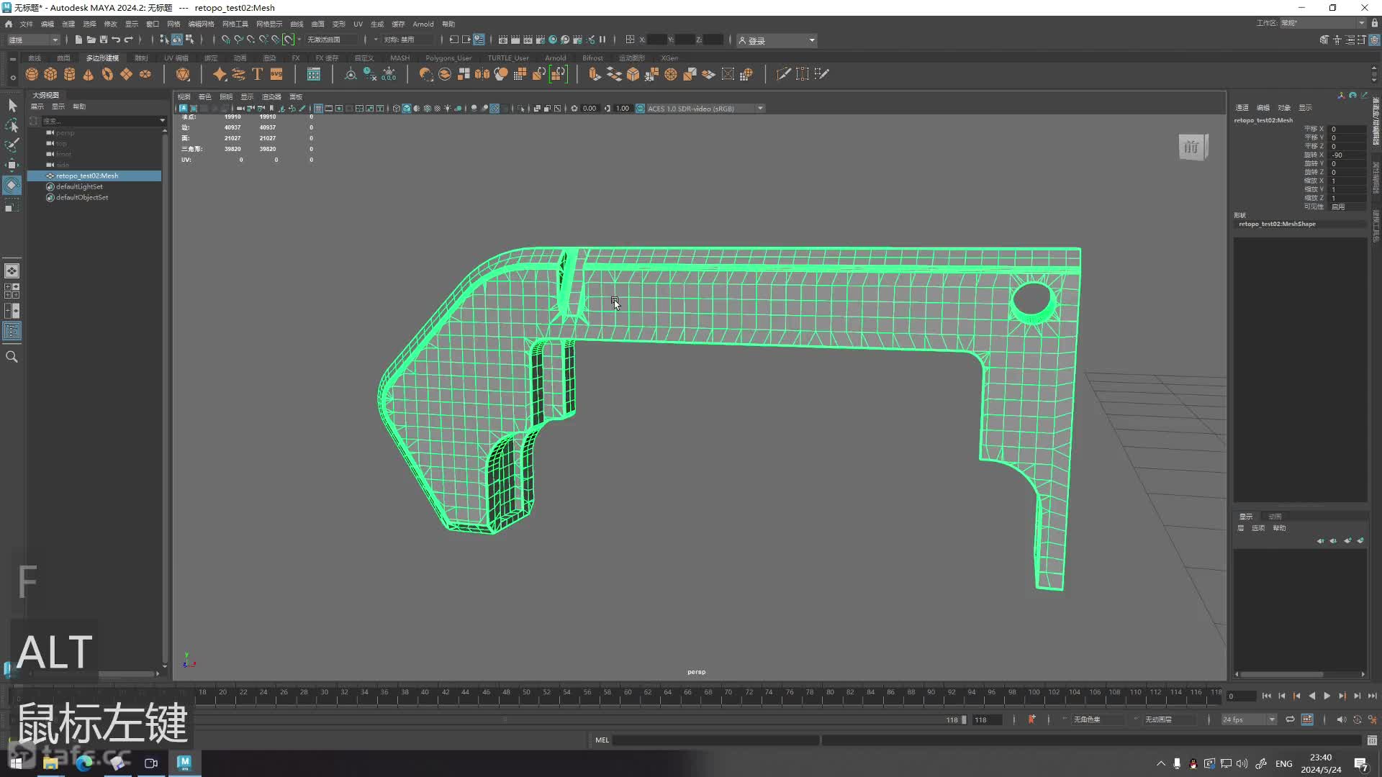The height and width of the screenshot is (777, 1382).
Task: Activate the Select tool in toolbox
Action: (12, 106)
